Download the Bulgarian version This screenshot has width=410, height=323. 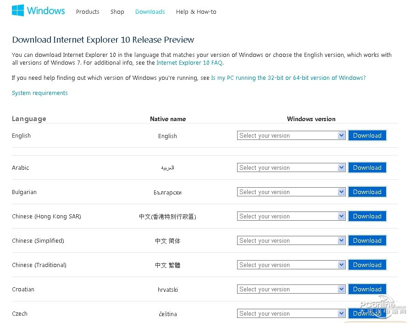point(367,192)
